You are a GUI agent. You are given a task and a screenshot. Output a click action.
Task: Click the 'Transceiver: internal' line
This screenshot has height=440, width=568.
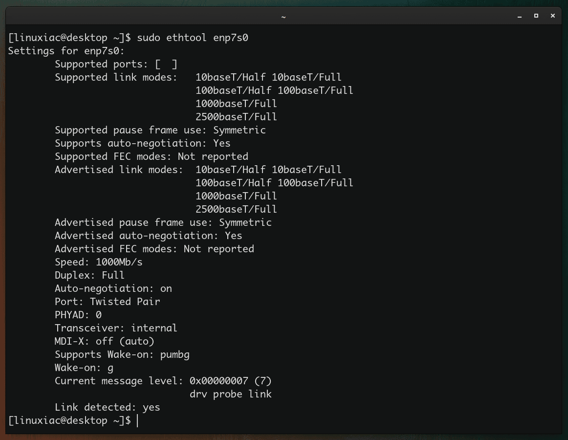click(x=116, y=328)
